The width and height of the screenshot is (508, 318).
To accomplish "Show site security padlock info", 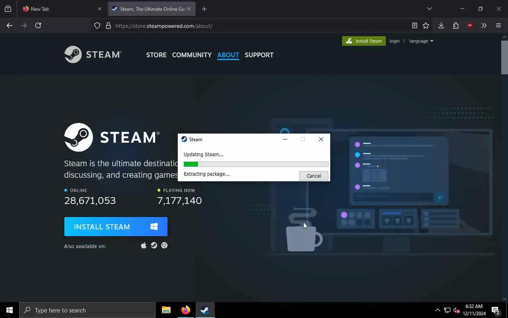I will tap(108, 25).
